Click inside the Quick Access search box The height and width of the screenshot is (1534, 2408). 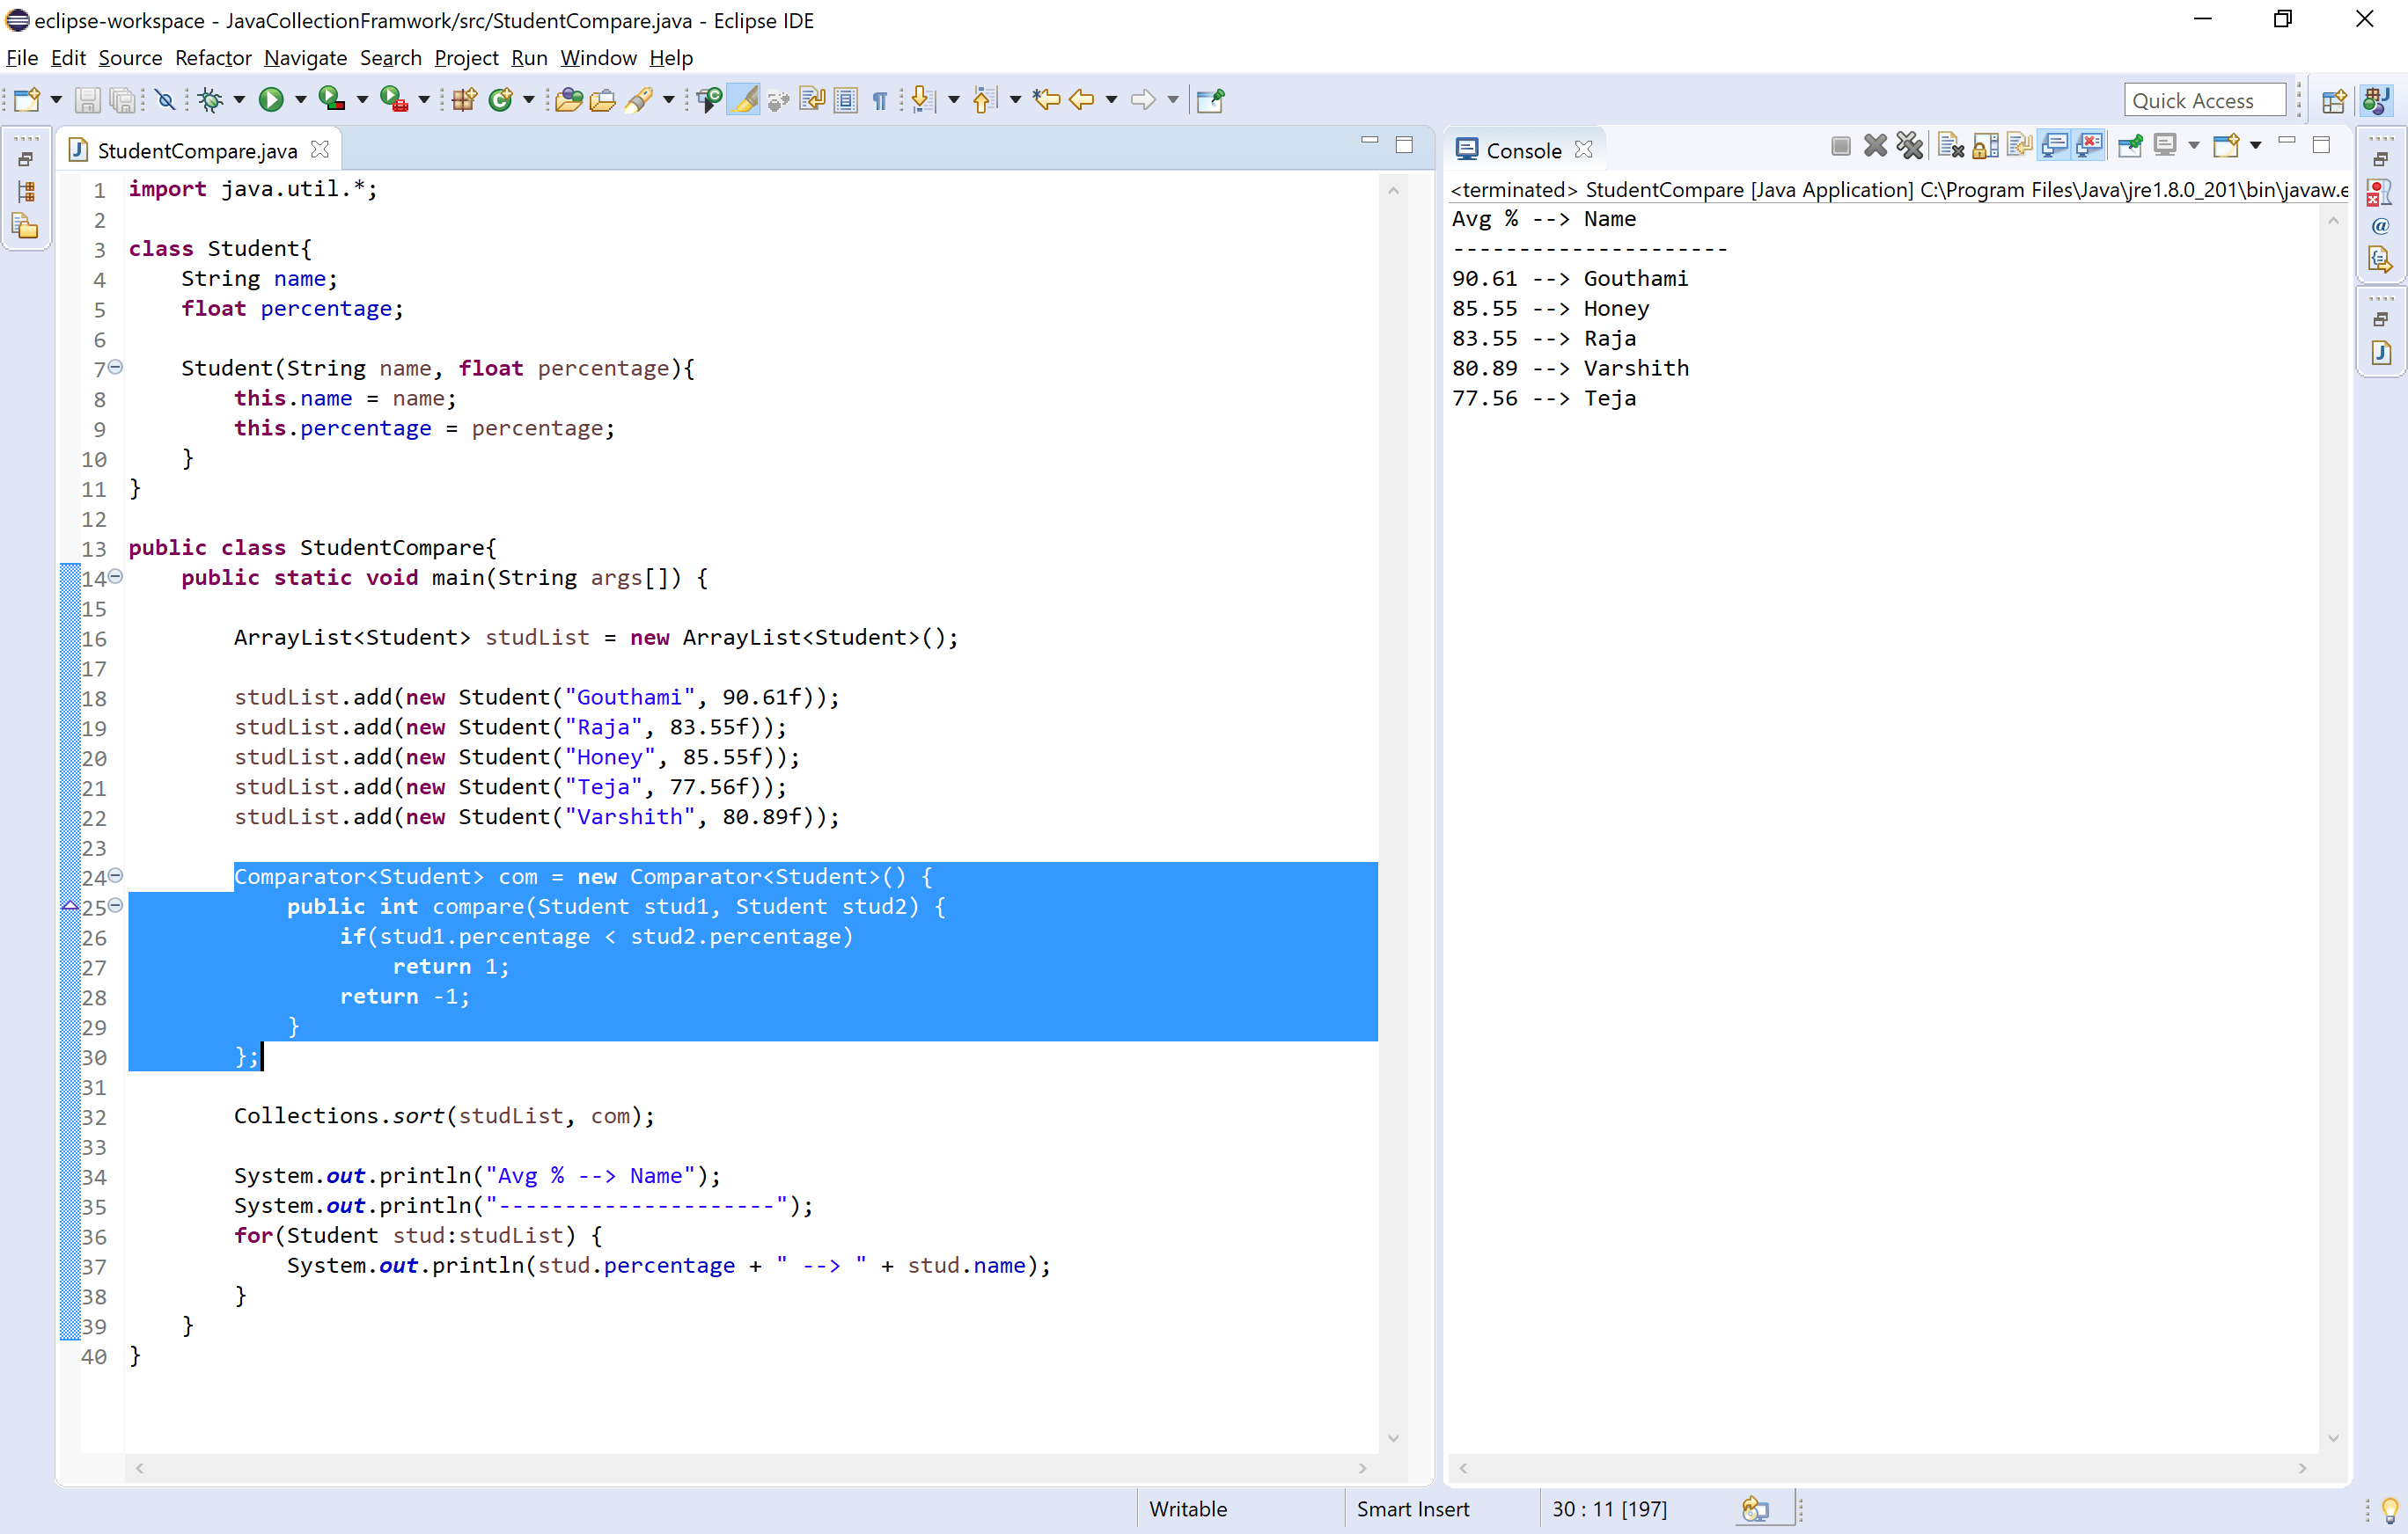2204,100
